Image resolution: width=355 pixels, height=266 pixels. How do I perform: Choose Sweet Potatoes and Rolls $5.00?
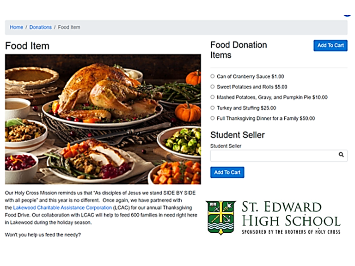pyautogui.click(x=213, y=87)
